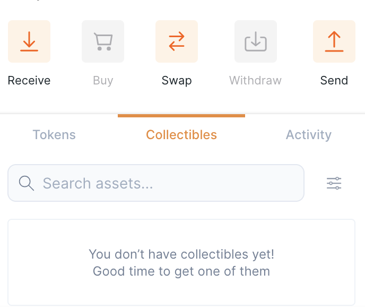Select the Swap text label
Image resolution: width=365 pixels, height=308 pixels.
coord(177,81)
